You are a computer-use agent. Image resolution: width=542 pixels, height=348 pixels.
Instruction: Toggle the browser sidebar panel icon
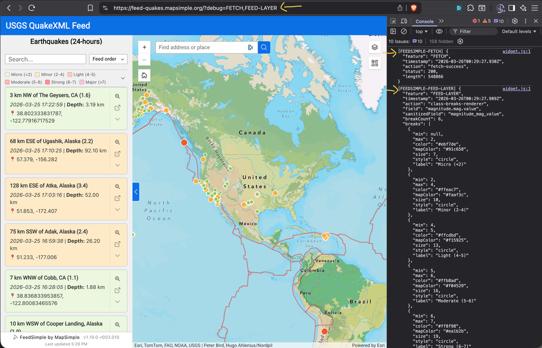coord(512,8)
